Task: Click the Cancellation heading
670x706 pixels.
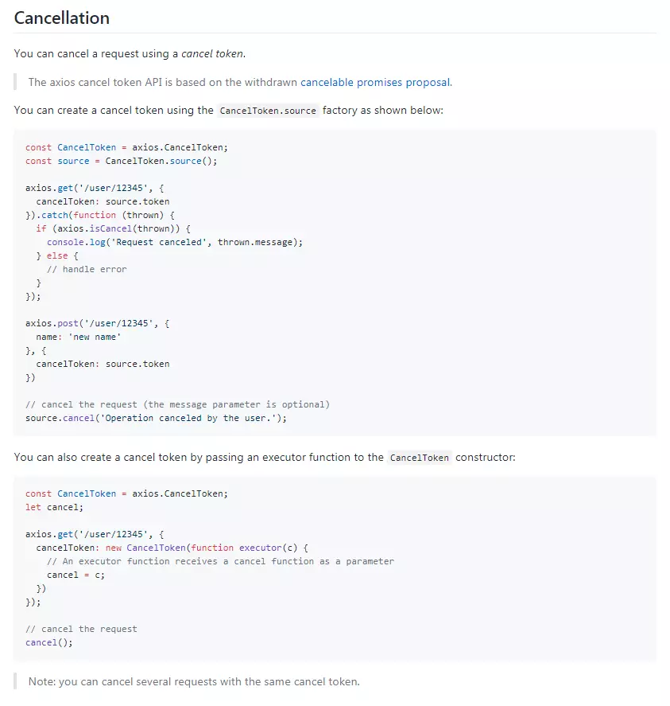Action: 62,18
